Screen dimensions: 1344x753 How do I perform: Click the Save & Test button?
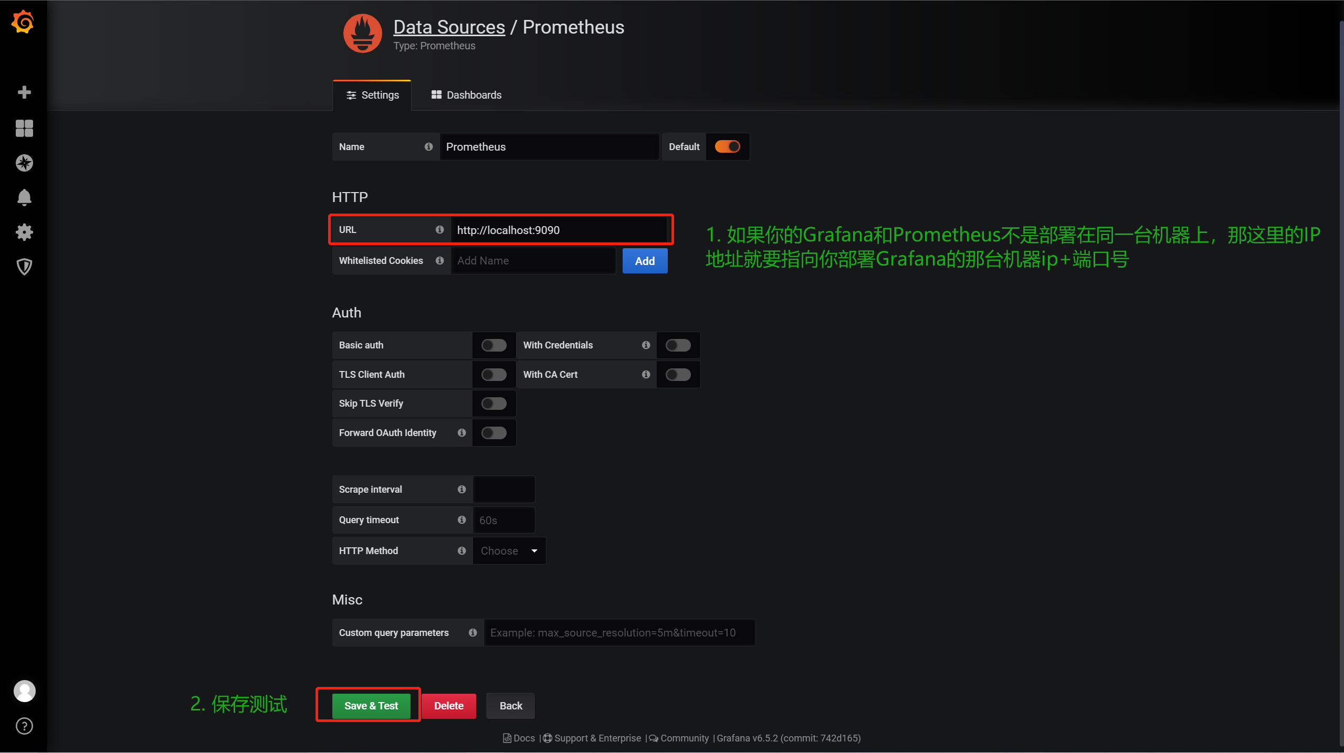371,706
